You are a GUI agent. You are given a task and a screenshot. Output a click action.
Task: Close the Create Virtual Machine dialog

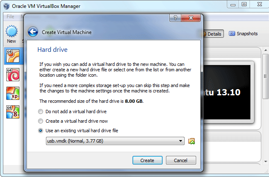coord(191,18)
